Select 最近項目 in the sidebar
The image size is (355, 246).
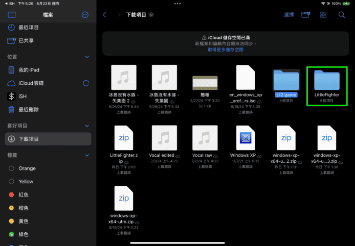(x=30, y=27)
